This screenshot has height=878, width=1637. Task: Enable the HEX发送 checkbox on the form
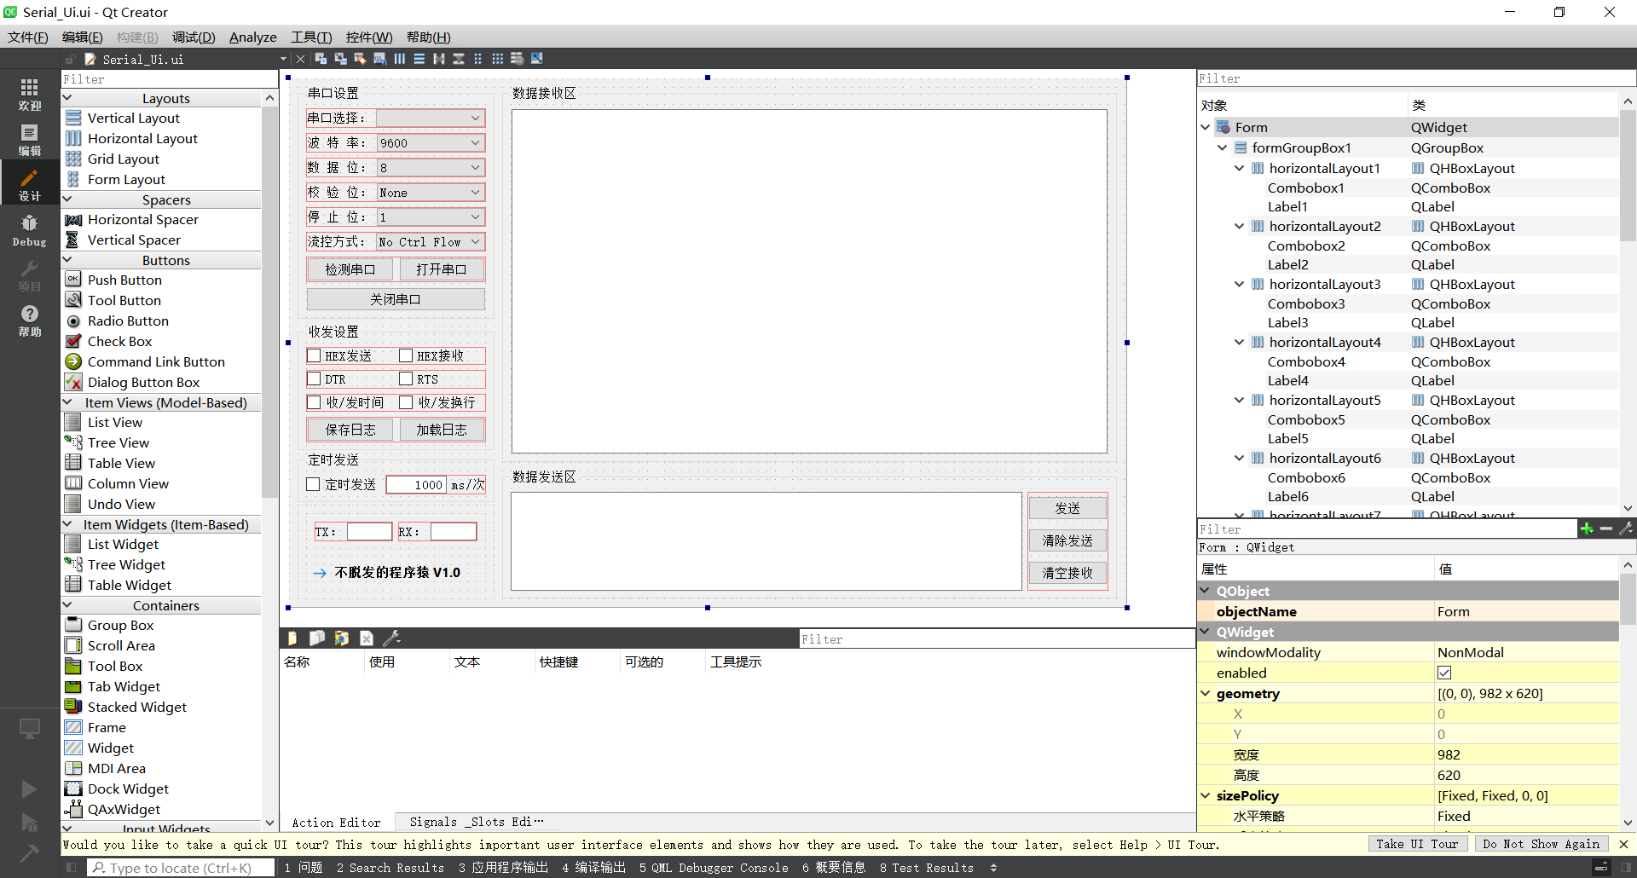coord(314,355)
